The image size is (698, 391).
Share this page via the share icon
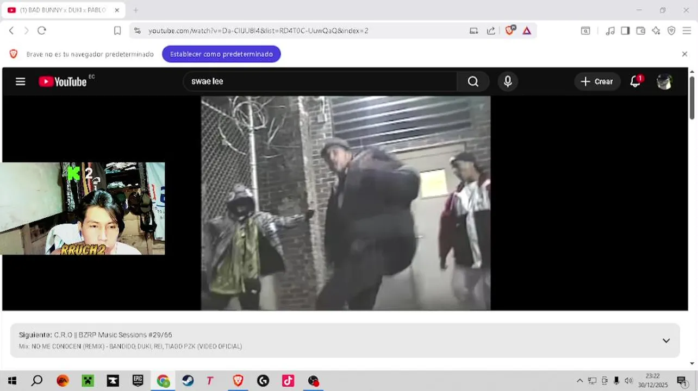(x=491, y=31)
